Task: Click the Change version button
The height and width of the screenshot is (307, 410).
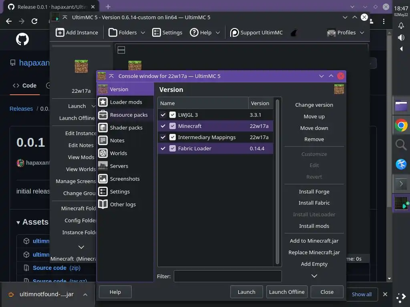Action: [x=314, y=105]
